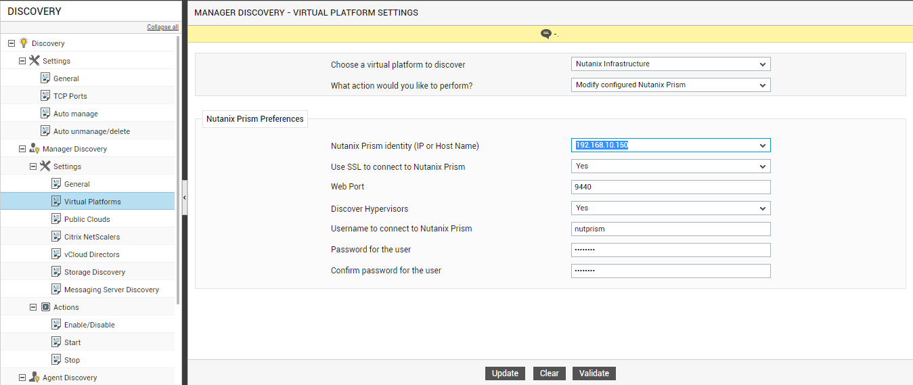Click the page icon next to Messaging Server Discovery
913x385 pixels.
(x=56, y=289)
